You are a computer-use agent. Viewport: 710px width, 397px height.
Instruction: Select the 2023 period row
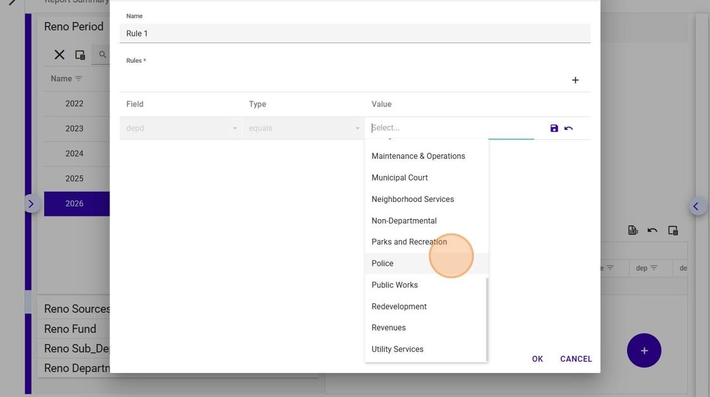(x=77, y=129)
